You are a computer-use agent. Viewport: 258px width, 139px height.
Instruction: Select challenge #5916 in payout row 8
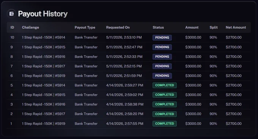pyautogui.click(x=44, y=57)
